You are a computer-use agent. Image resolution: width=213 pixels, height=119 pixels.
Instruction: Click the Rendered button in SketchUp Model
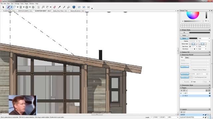click(x=186, y=82)
